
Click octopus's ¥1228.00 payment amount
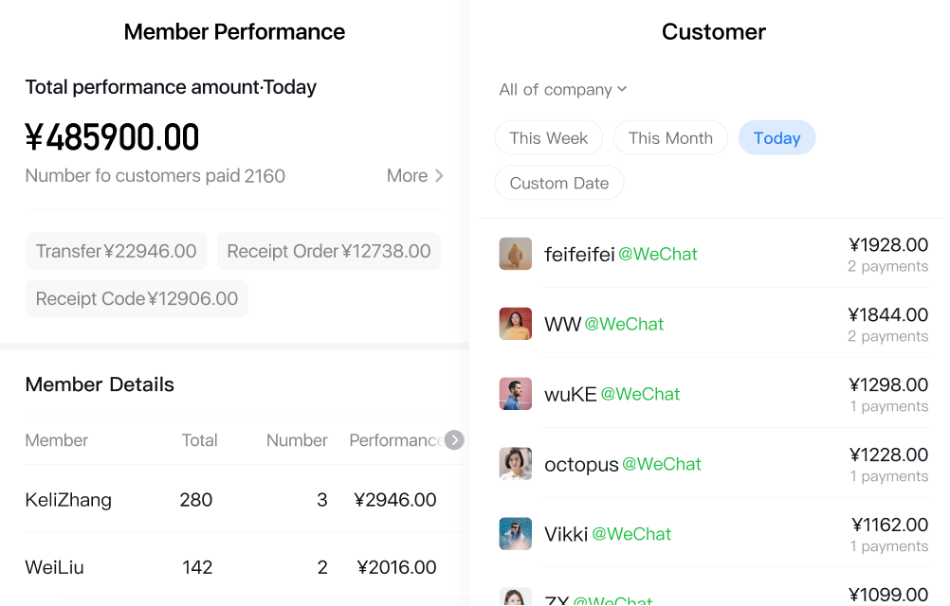888,455
